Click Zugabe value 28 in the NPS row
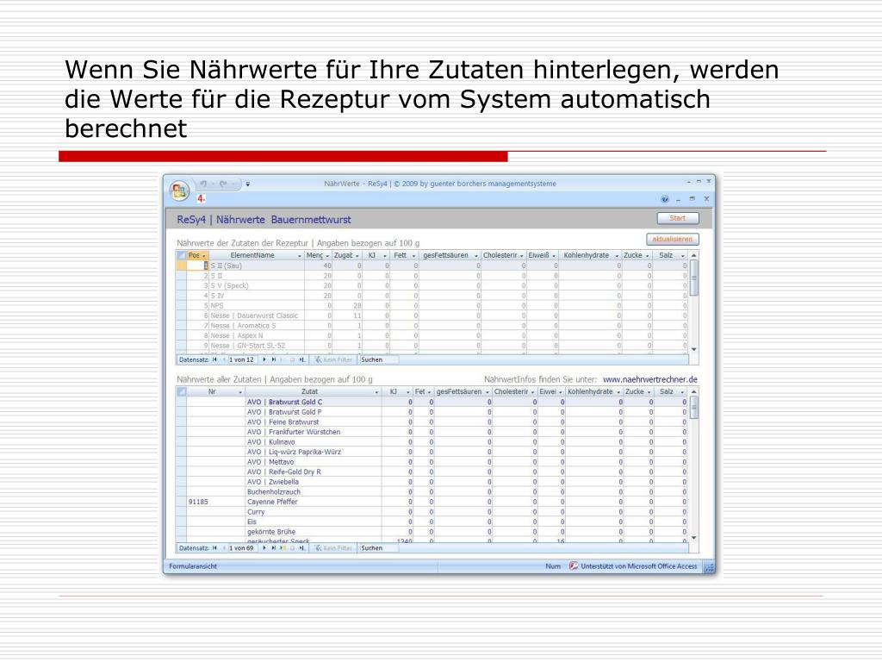The width and height of the screenshot is (882, 662). point(357,306)
